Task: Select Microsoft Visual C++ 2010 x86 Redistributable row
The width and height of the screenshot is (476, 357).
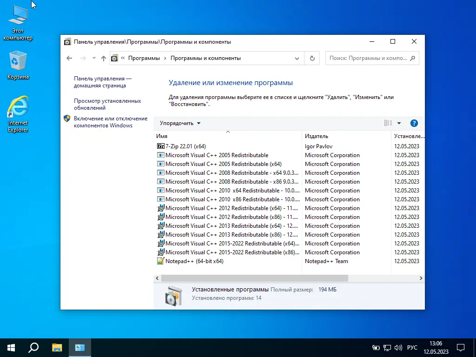Action: (x=232, y=199)
